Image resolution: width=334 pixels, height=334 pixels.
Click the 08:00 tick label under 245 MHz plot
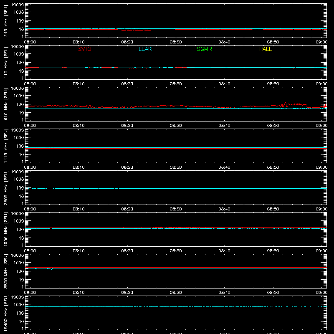pyautogui.click(x=30, y=42)
